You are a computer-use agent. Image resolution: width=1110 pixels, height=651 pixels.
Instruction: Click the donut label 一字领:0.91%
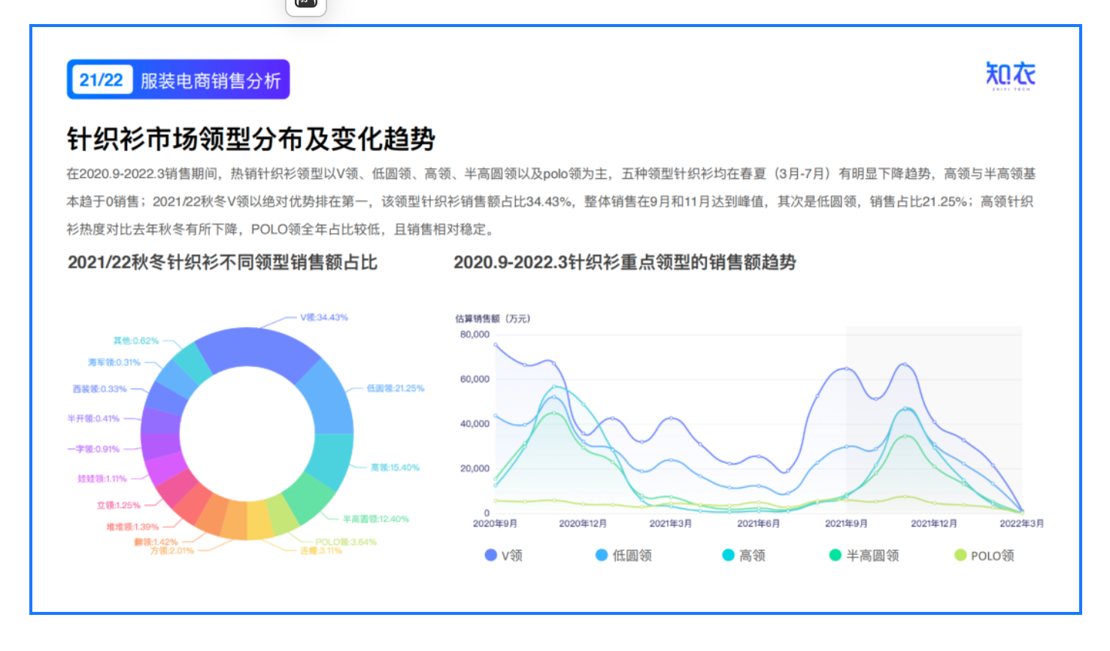click(x=93, y=449)
